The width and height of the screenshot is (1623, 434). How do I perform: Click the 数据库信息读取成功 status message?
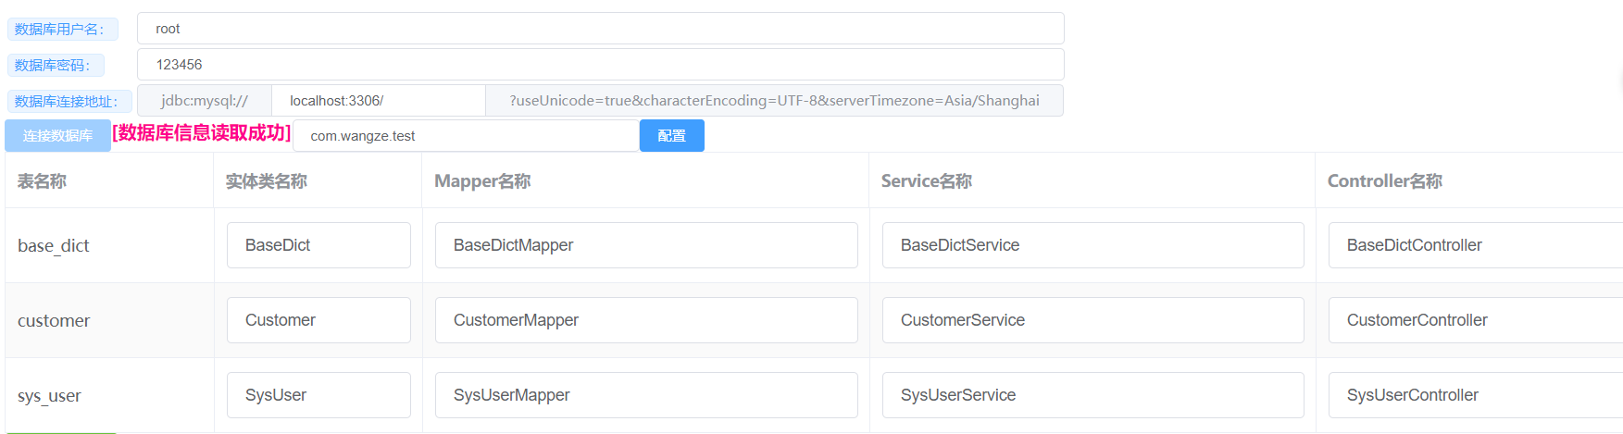pos(202,133)
